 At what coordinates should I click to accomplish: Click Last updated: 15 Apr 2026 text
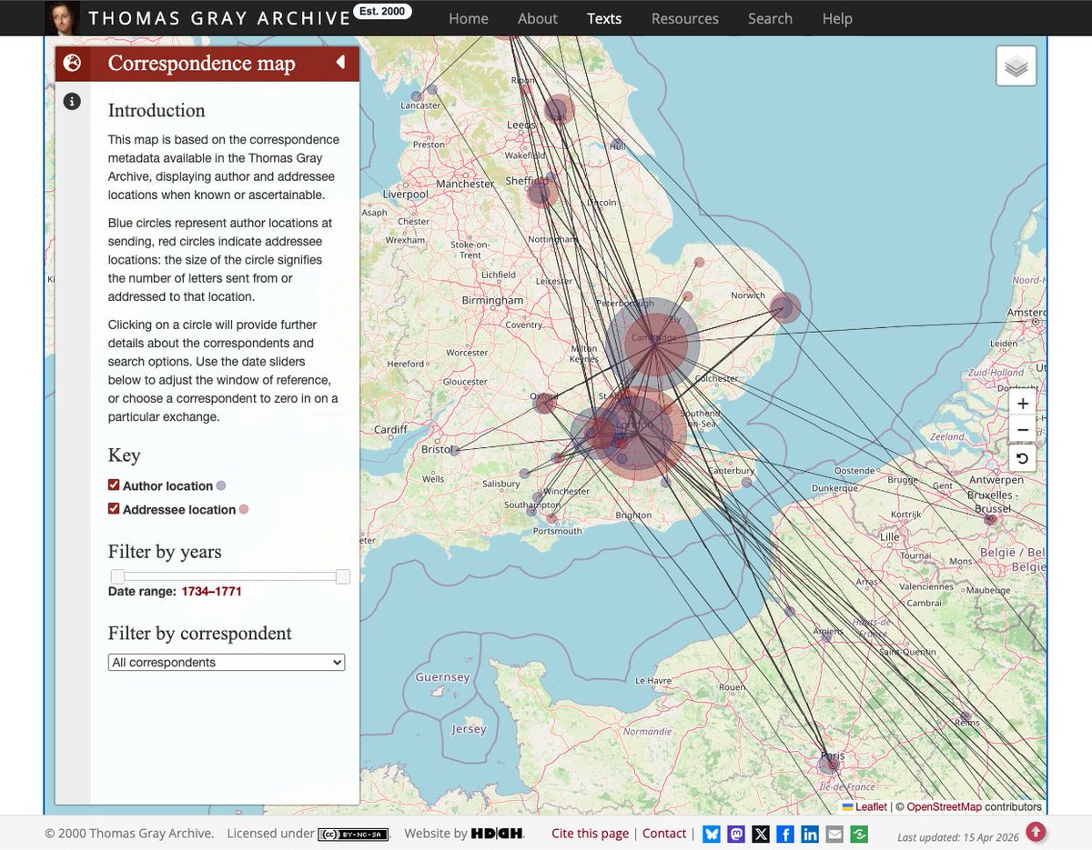[956, 836]
